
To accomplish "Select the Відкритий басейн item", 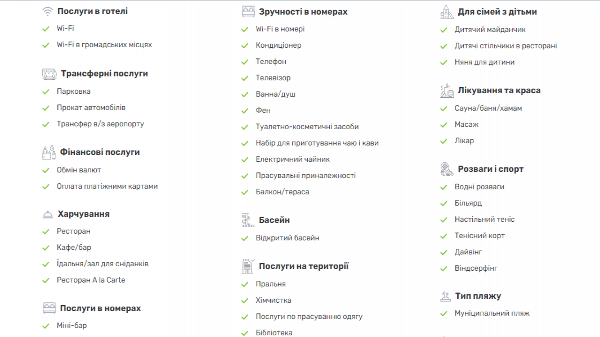I will [288, 238].
